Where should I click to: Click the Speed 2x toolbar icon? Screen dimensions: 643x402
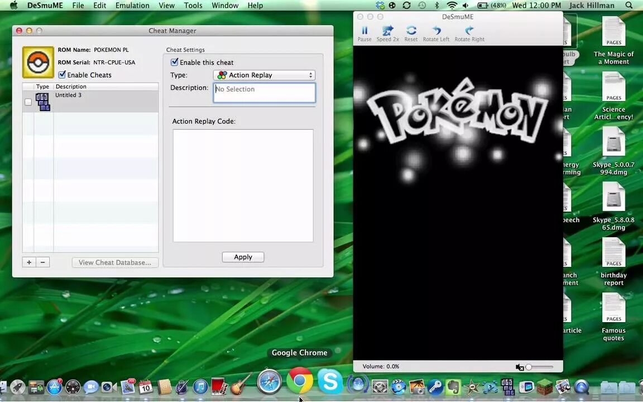[x=387, y=33]
